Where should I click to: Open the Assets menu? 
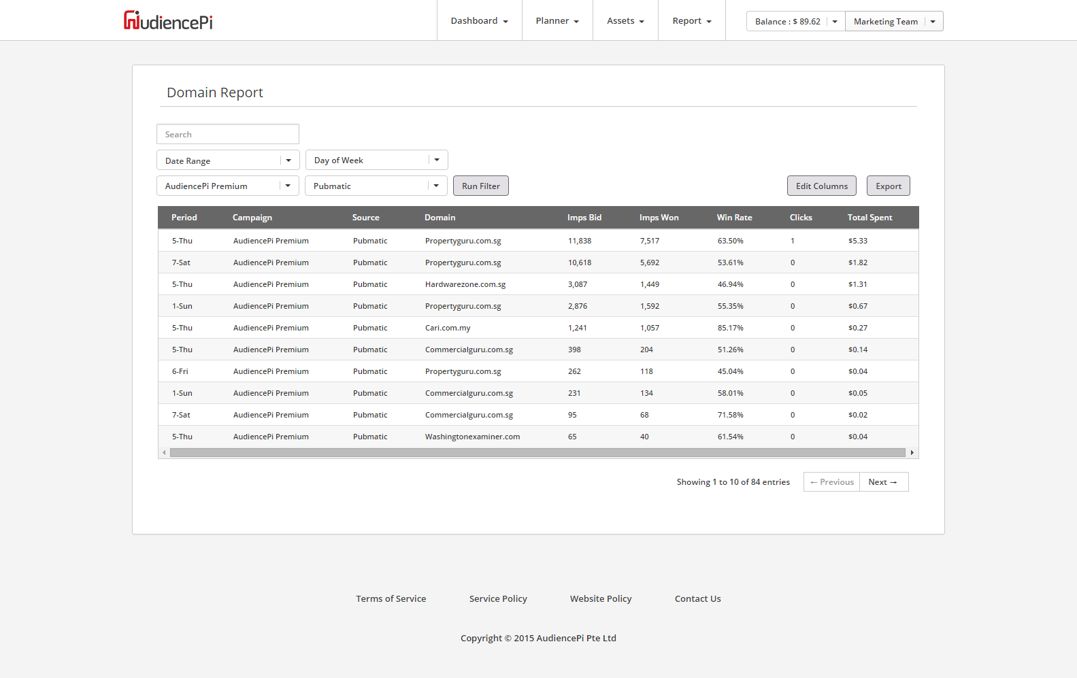point(625,21)
